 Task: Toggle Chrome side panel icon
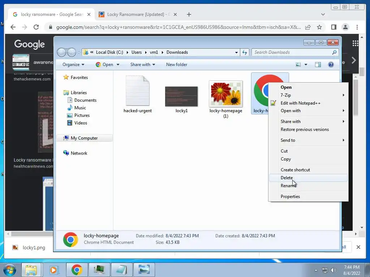pos(334,27)
